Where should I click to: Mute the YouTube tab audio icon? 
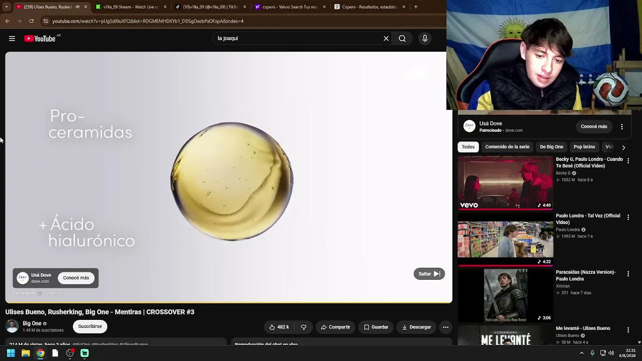click(x=77, y=7)
